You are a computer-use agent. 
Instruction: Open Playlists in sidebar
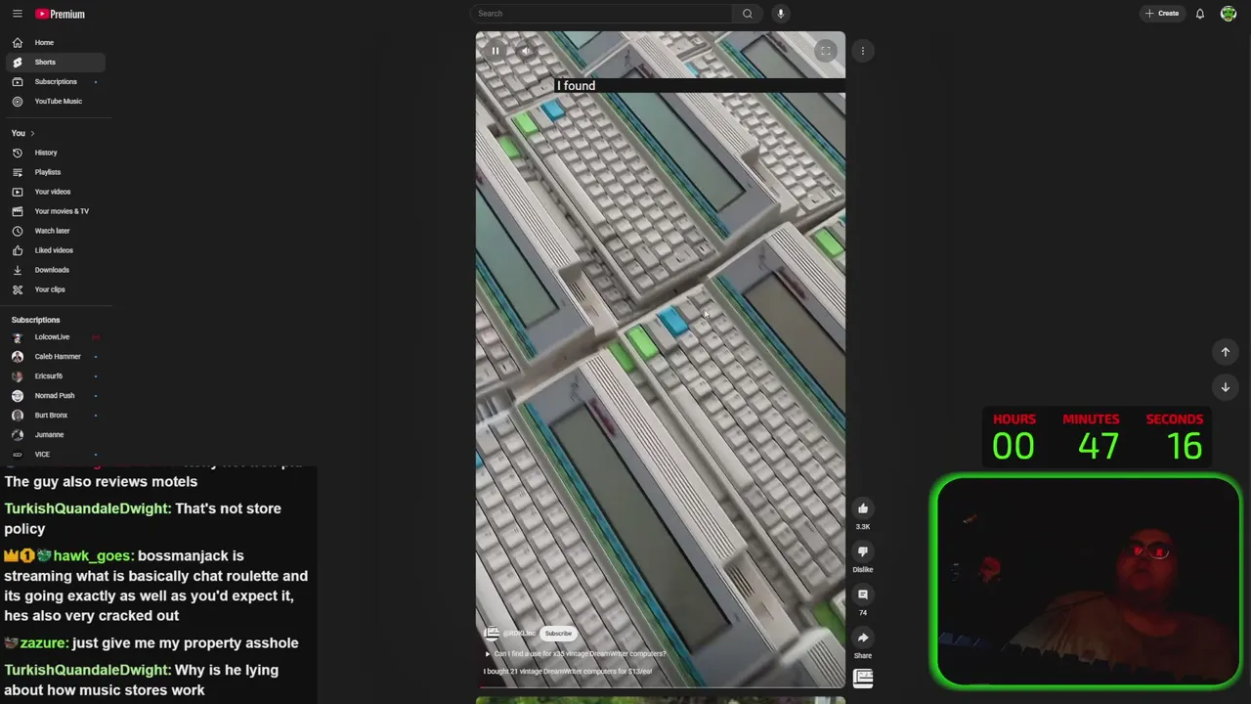pyautogui.click(x=56, y=172)
